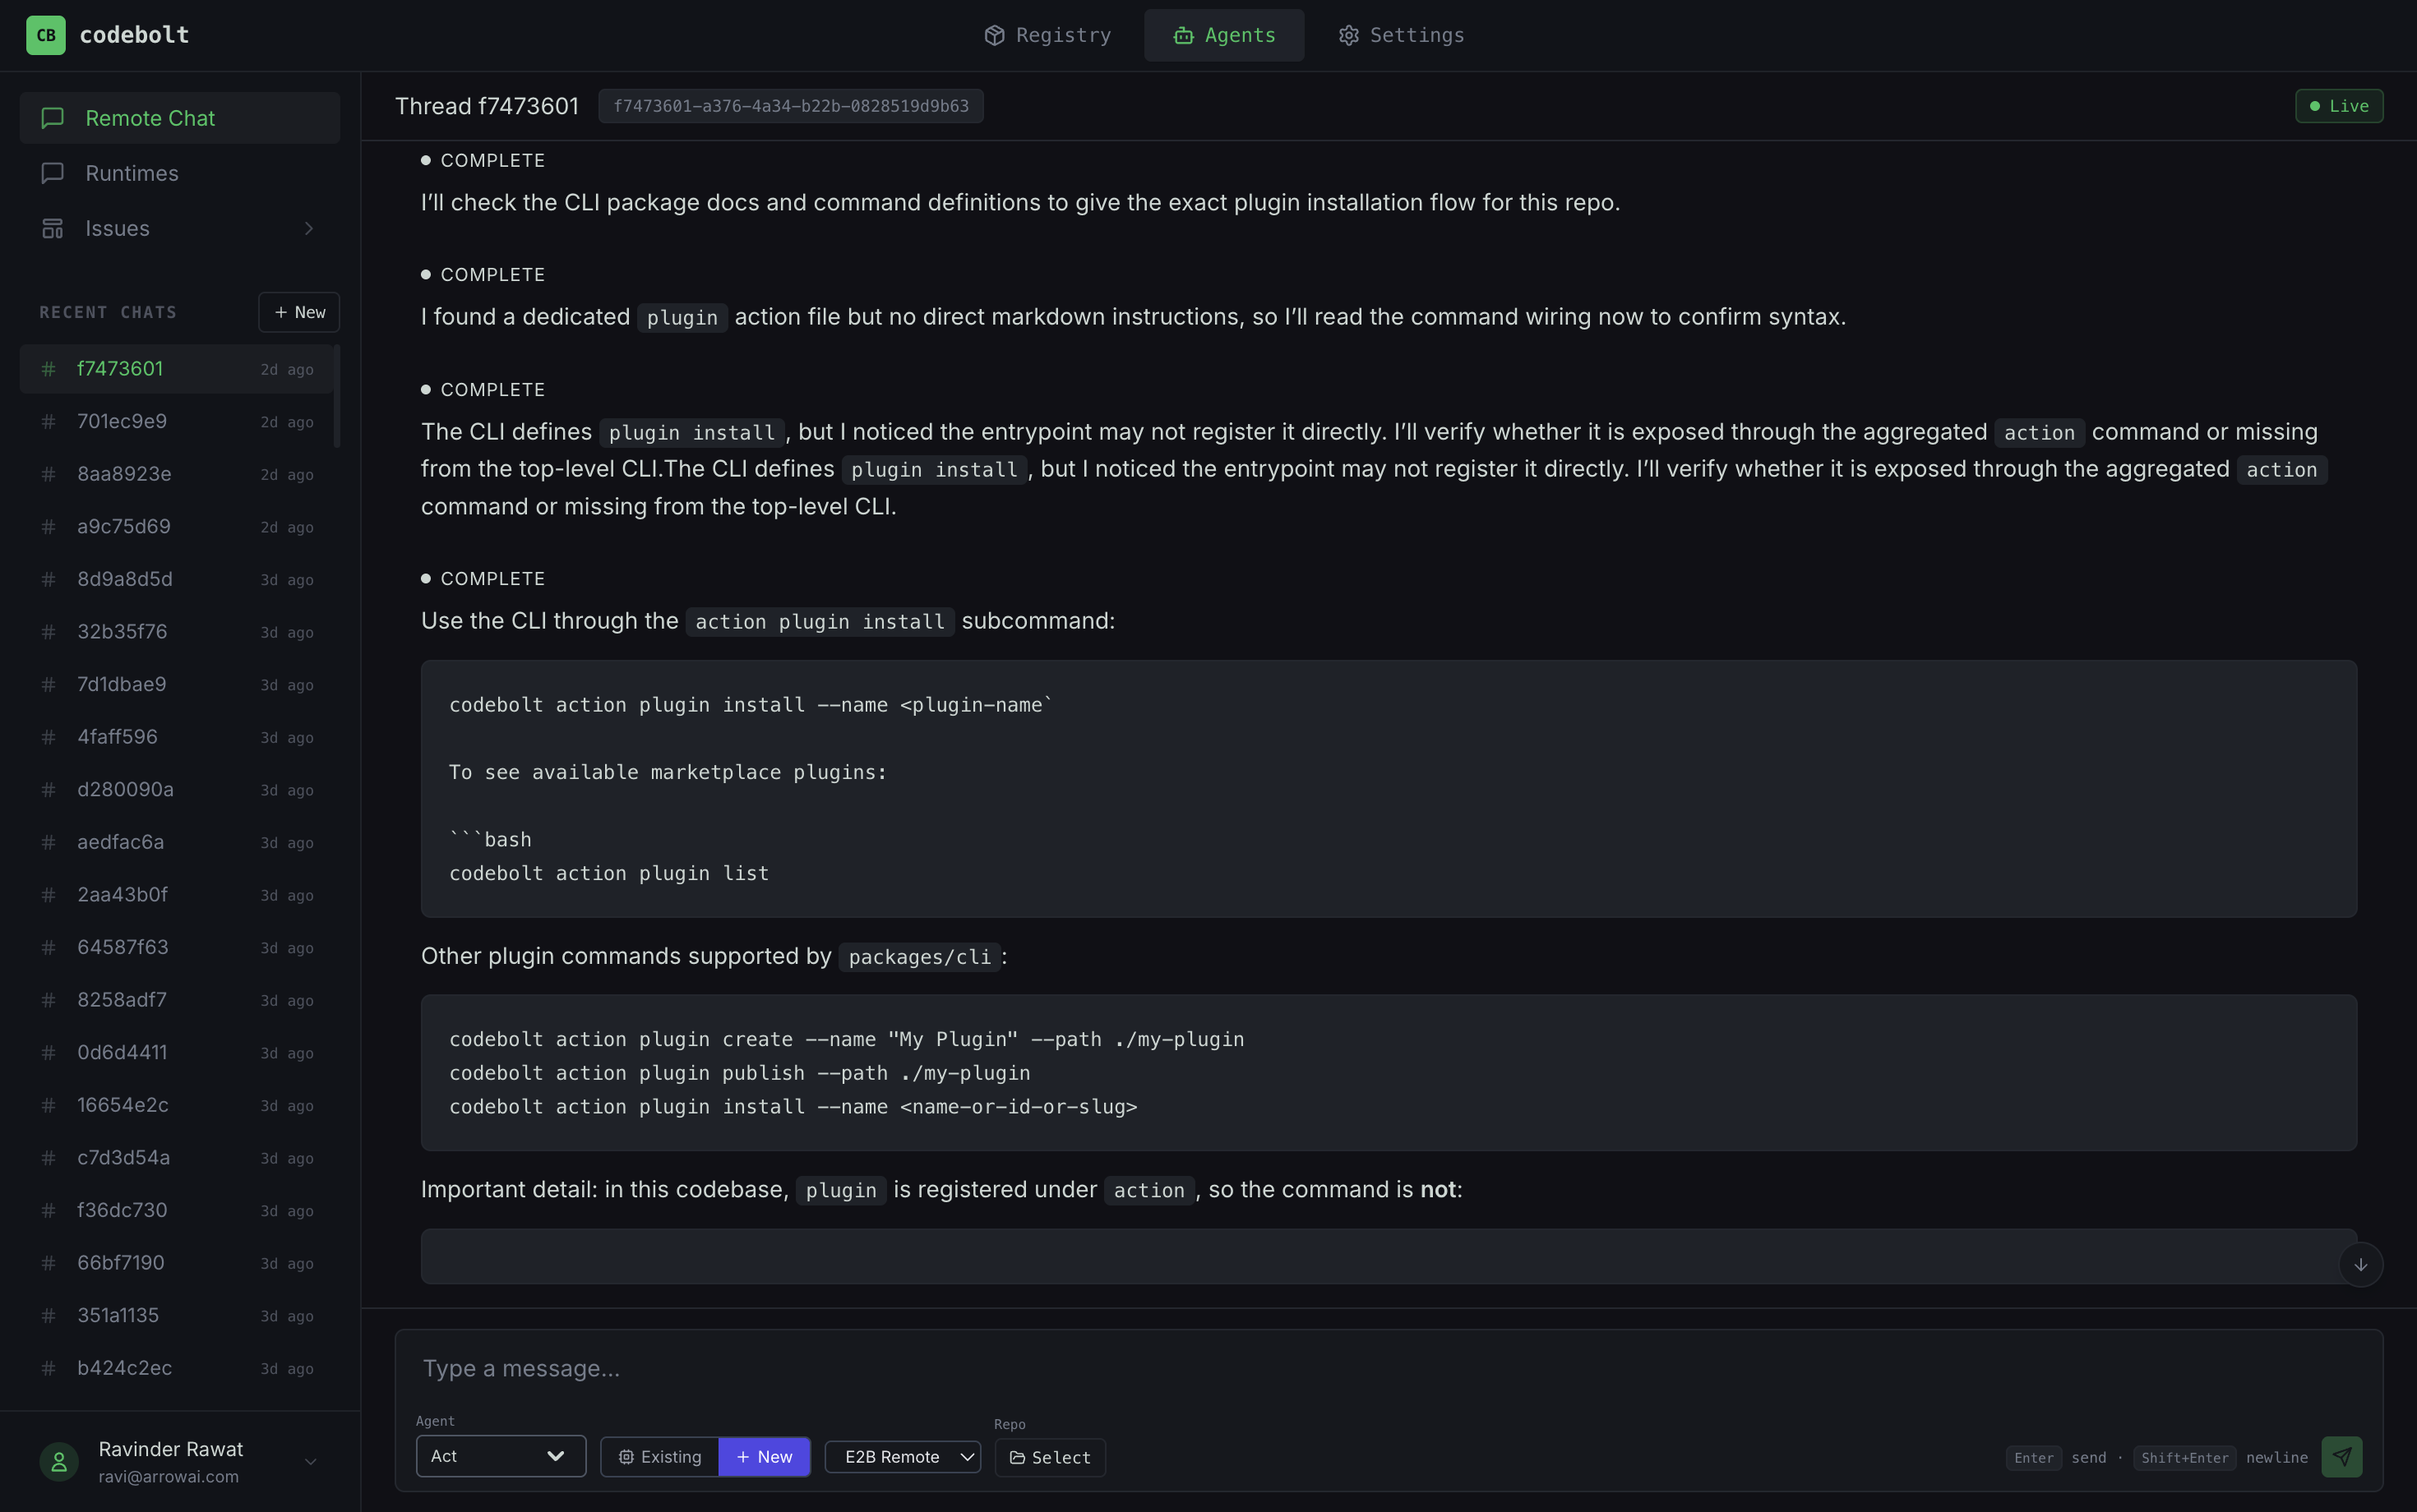Open recent chat 7d1dbae9
2417x1512 pixels.
[176, 684]
